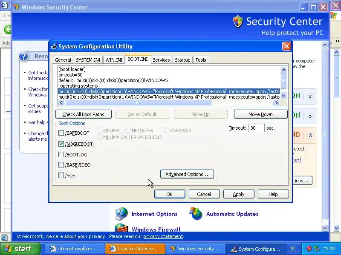
Task: Expand the second ON section chevron
Action: tap(310, 116)
